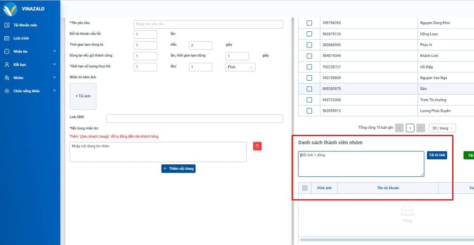Click the Chức năng khác gear icon
The image size is (474, 245).
pos(6,91)
